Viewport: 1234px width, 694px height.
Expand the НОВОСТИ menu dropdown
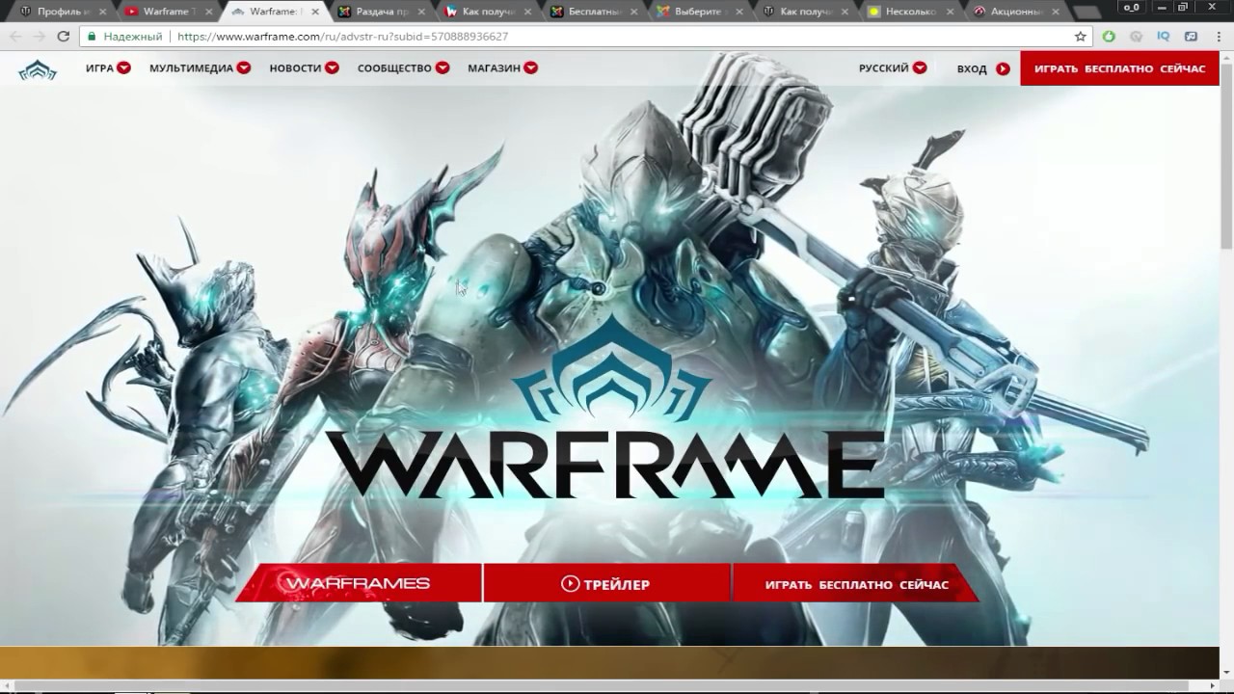(332, 68)
